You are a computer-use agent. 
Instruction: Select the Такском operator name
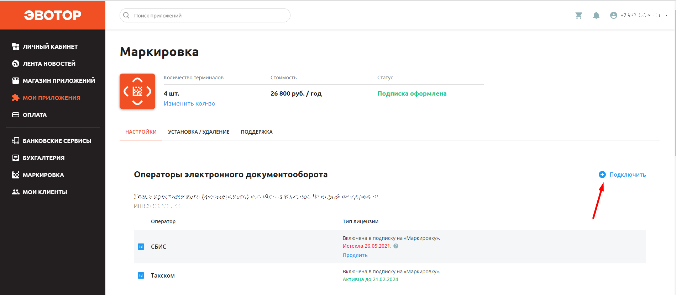163,275
